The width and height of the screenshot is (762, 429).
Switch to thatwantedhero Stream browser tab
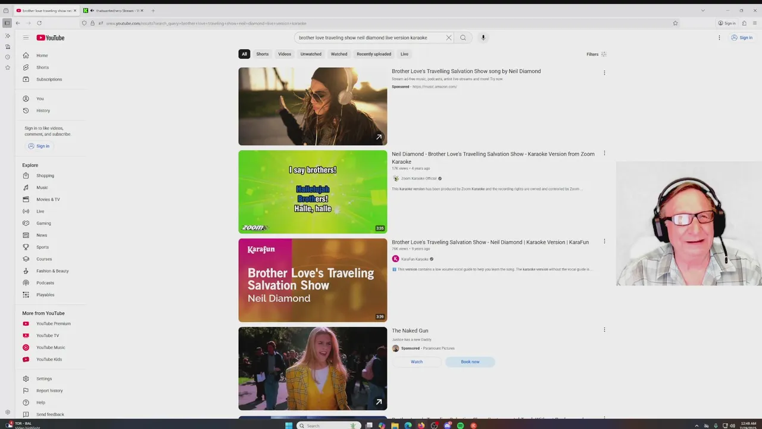(114, 11)
